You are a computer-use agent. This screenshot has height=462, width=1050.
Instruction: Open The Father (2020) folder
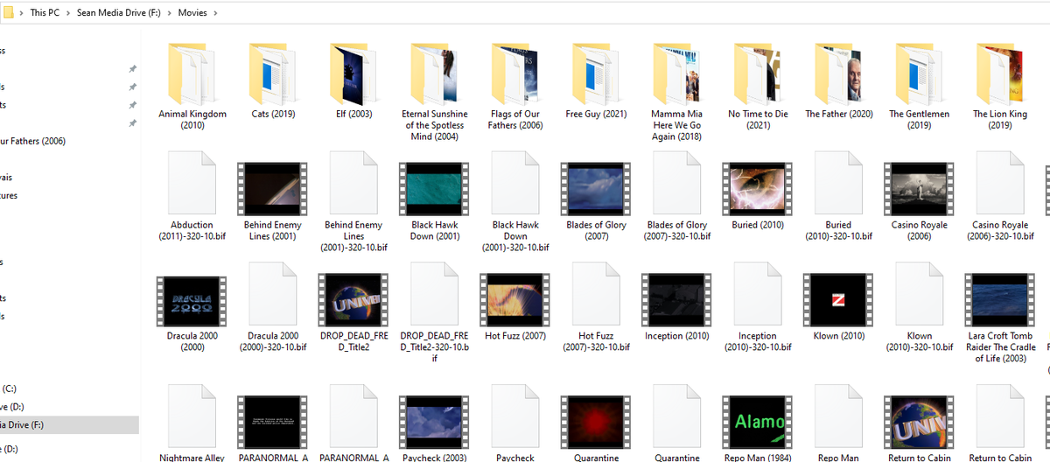coord(838,79)
